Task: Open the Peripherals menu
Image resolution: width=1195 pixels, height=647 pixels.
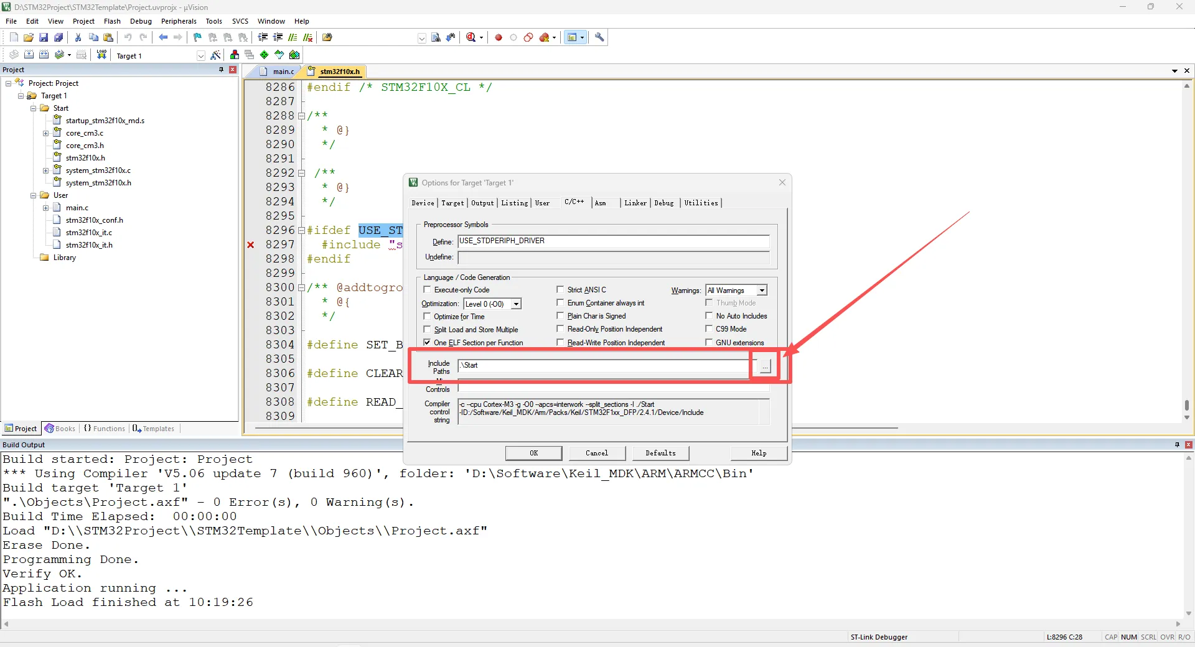Action: tap(179, 21)
